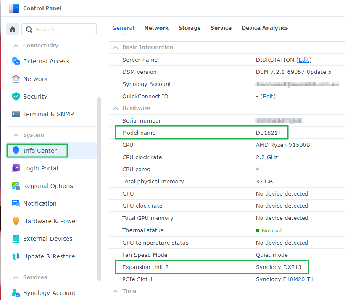345x300 pixels.
Task: Click the sidebar vertical scrollbar
Action: [99, 189]
